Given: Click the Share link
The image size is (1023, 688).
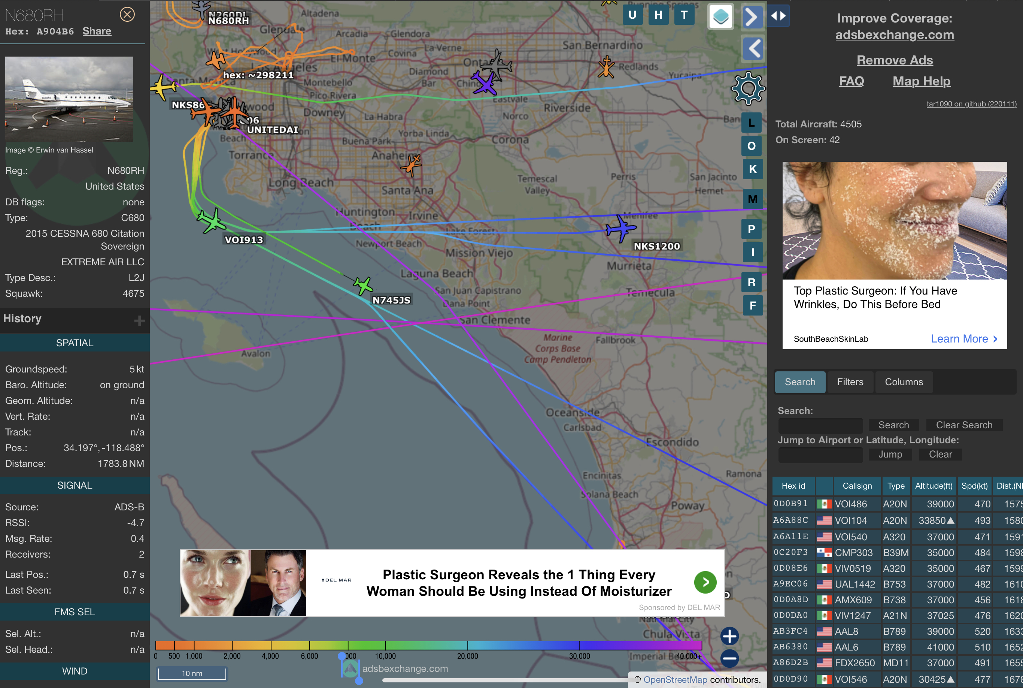Looking at the screenshot, I should pos(97,31).
